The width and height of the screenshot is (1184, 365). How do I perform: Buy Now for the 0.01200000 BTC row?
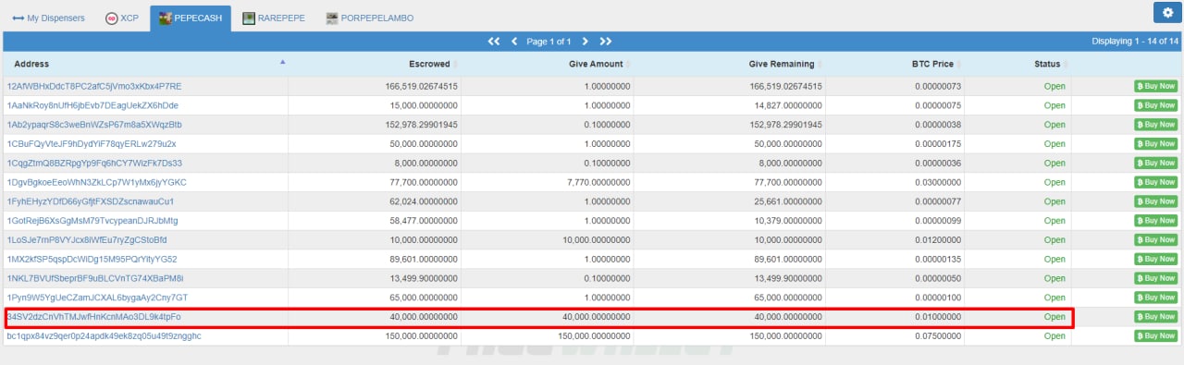pos(1156,239)
